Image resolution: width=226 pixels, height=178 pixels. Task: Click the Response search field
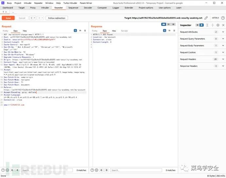[136, 170]
